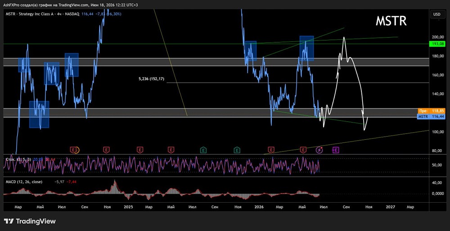Click the 0,0000 MACD scale value
The width and height of the screenshot is (450, 231).
point(438,193)
